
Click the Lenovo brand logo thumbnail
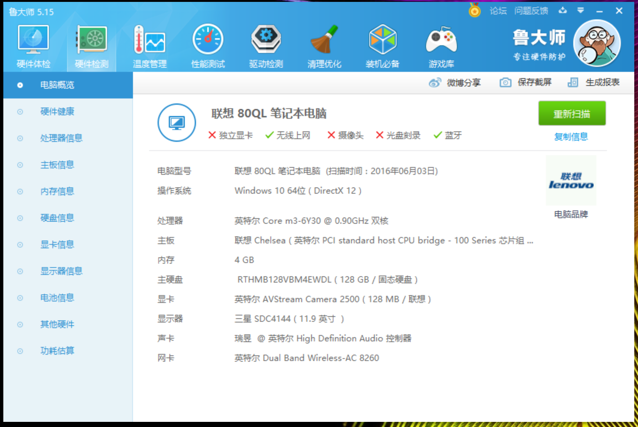(571, 181)
